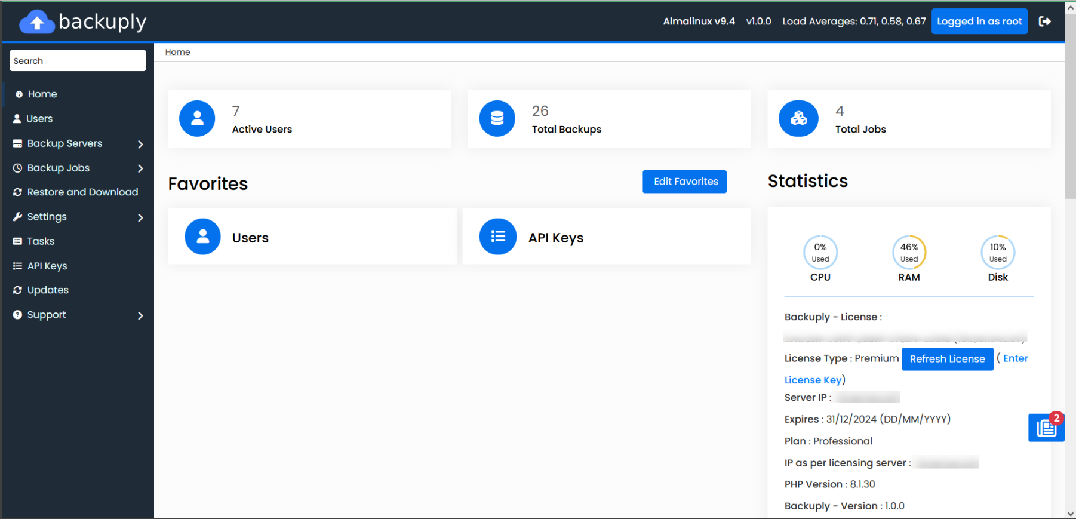This screenshot has width=1076, height=519.
Task: Click the Active Users person icon
Action: coord(197,118)
